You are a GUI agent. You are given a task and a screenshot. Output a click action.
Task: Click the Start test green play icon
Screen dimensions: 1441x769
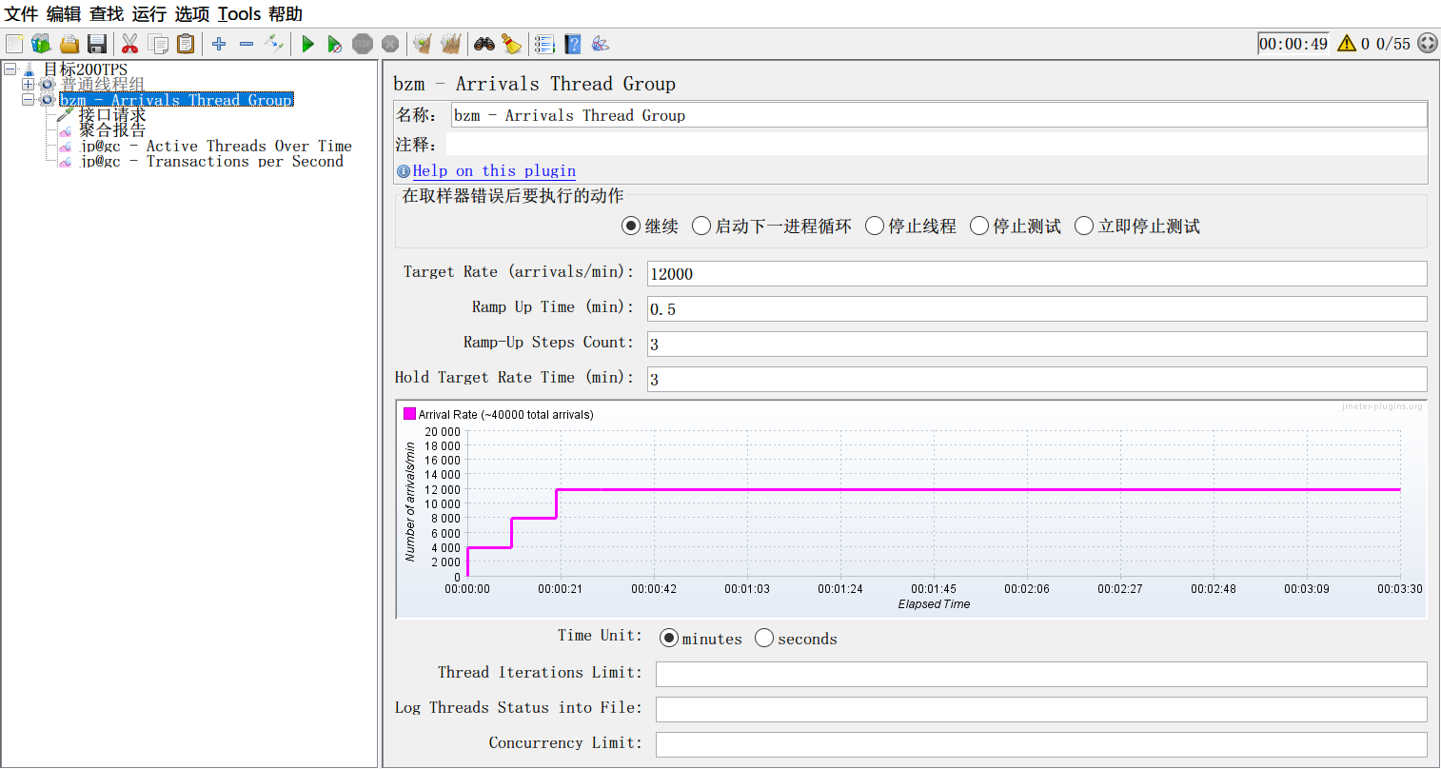307,44
